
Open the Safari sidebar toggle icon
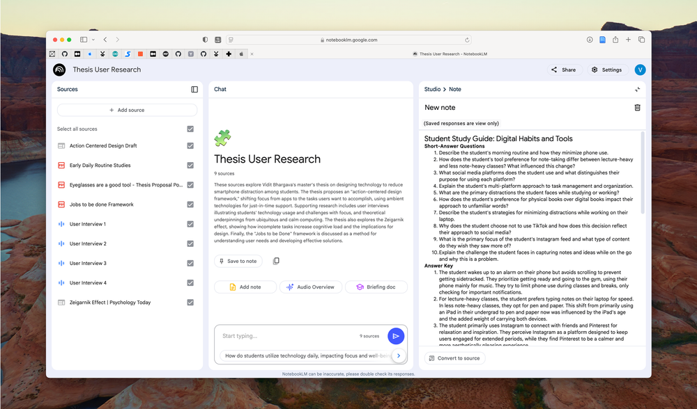pyautogui.click(x=84, y=40)
